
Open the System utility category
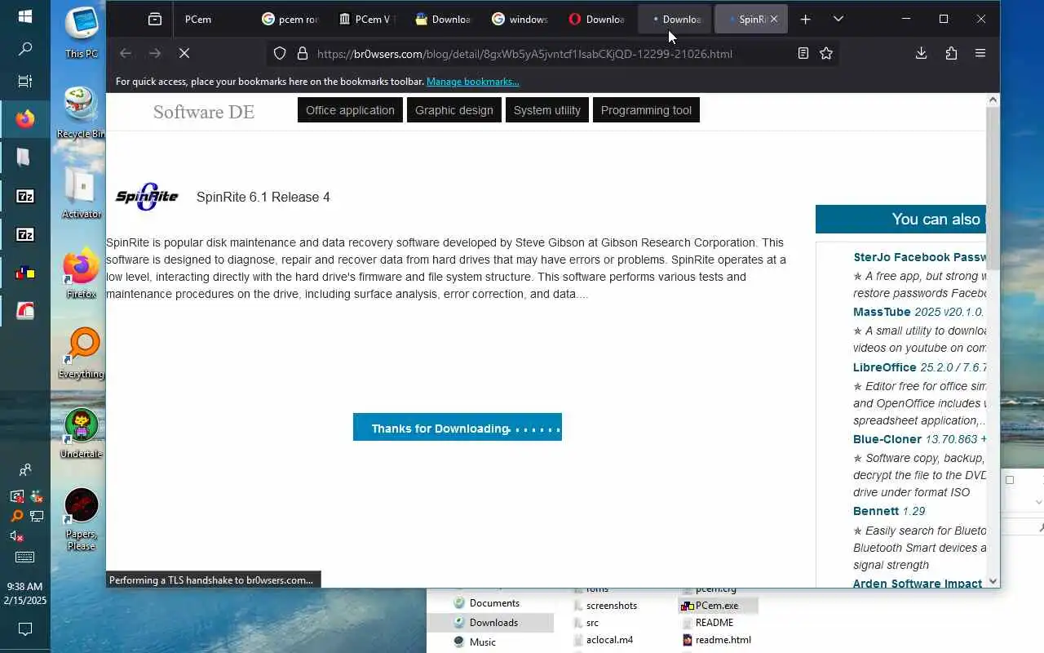[x=547, y=110]
